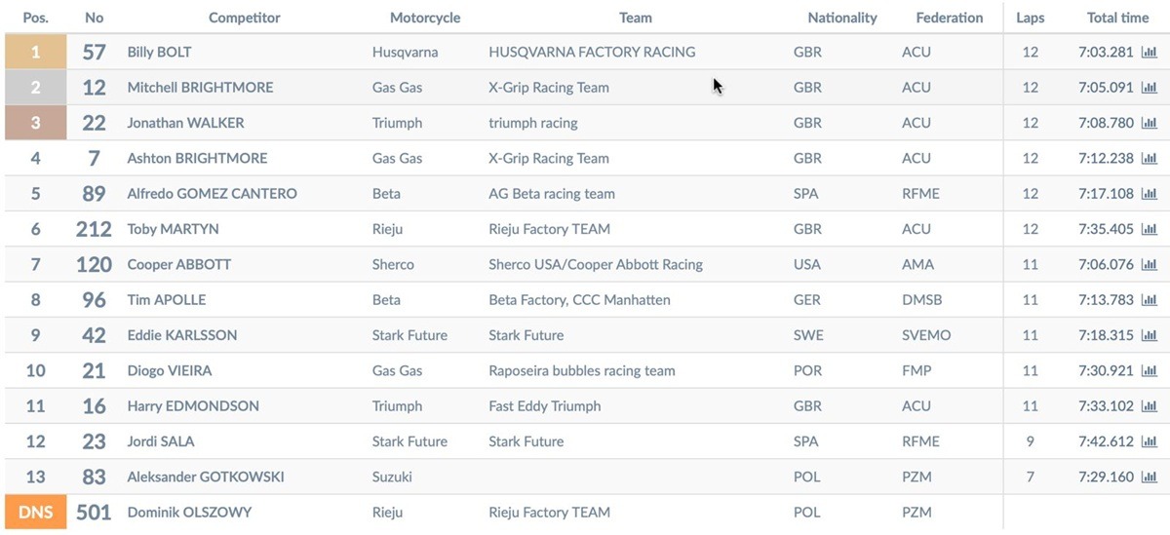Viewport: 1170px width, 535px height.
Task: Open competitor Jonathan WALKER
Action: [x=185, y=123]
